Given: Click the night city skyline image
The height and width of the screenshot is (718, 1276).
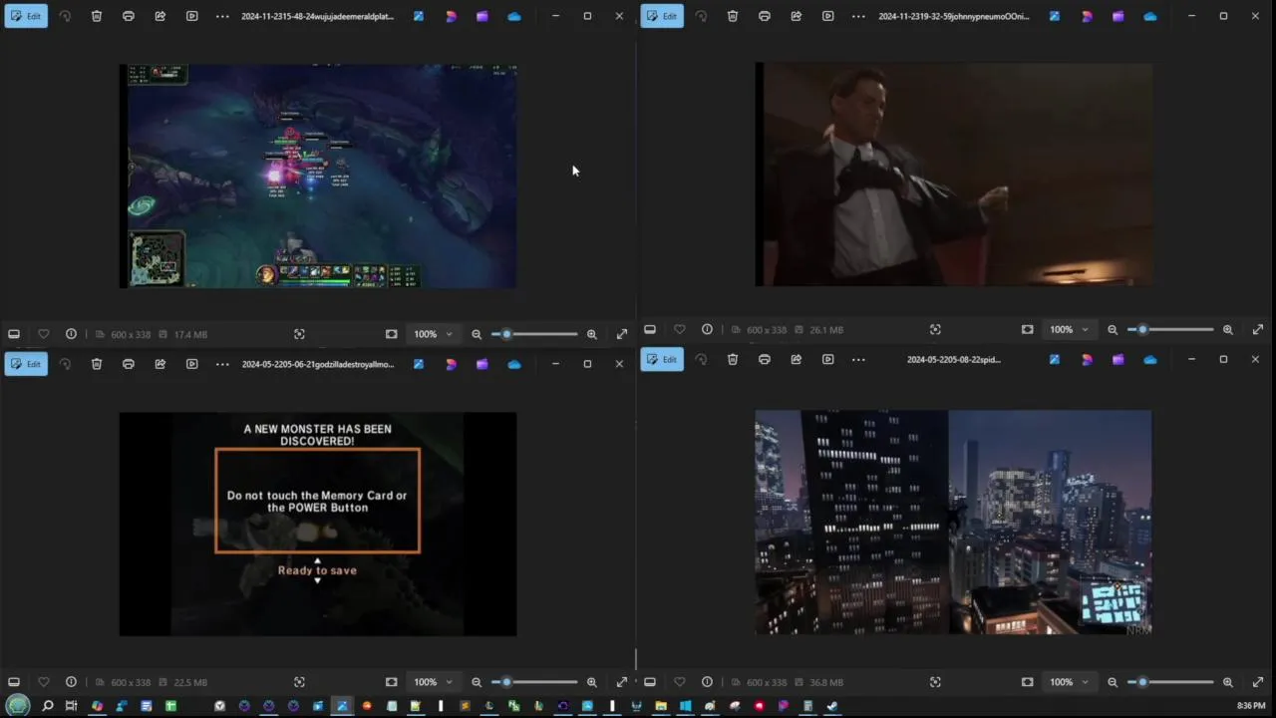Looking at the screenshot, I should point(953,523).
